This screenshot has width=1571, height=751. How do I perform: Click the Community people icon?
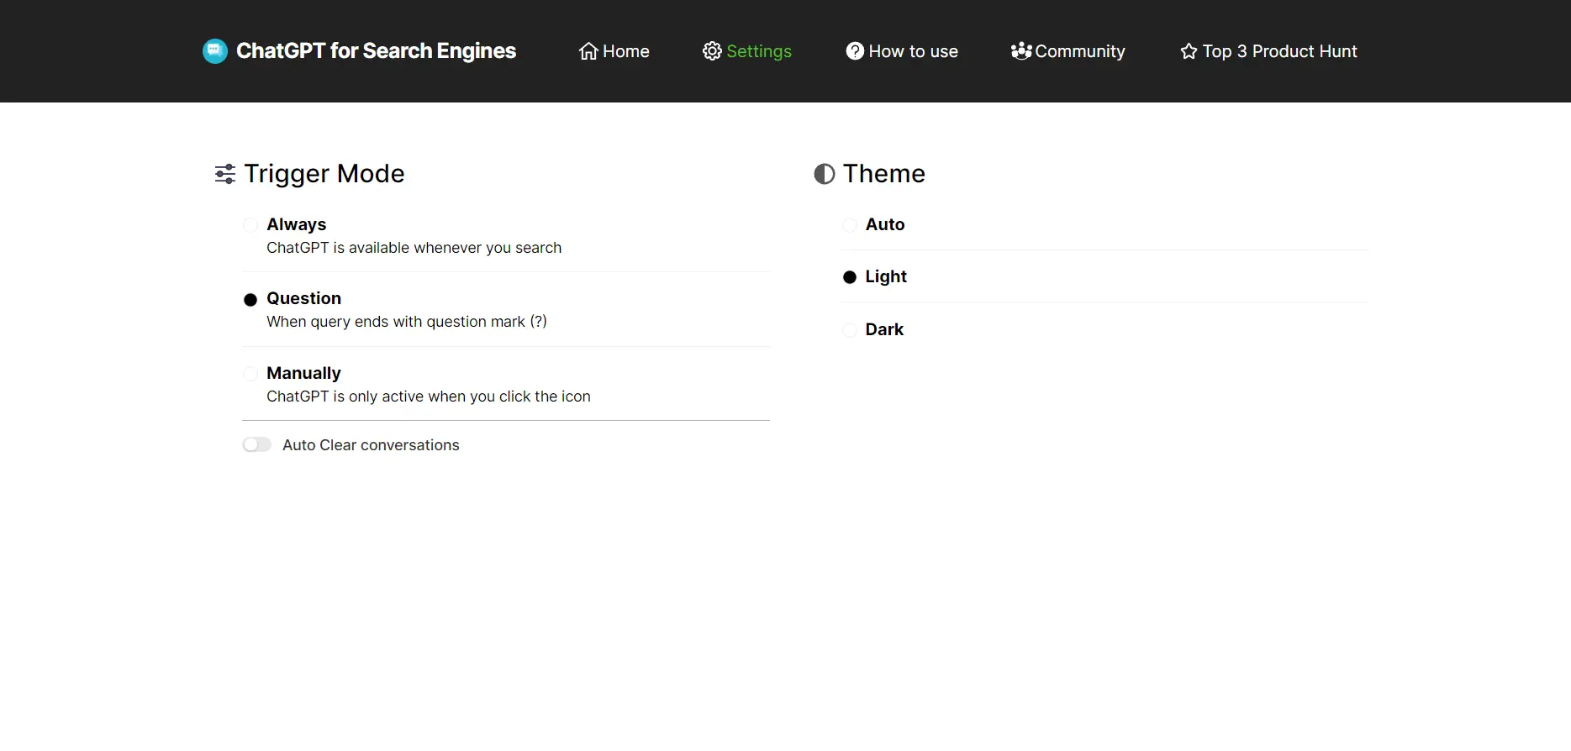[x=1021, y=51]
